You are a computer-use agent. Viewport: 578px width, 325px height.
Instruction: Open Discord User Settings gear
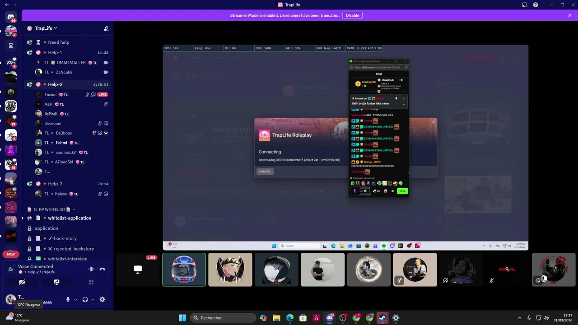click(103, 299)
